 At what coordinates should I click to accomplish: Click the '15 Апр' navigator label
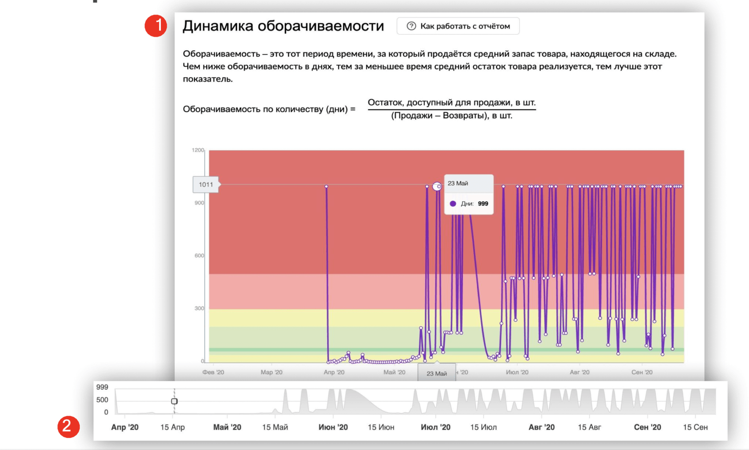point(173,427)
